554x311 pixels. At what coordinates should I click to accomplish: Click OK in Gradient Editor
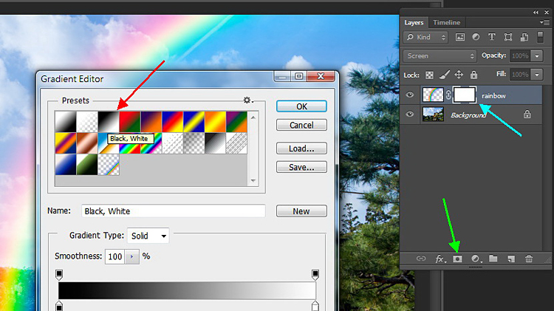click(301, 106)
